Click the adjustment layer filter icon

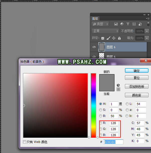click(122, 24)
